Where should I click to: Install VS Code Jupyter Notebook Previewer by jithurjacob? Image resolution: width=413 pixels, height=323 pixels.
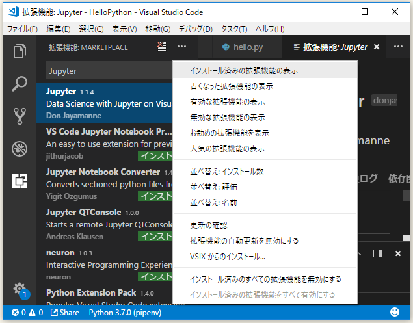pyautogui.click(x=155, y=156)
